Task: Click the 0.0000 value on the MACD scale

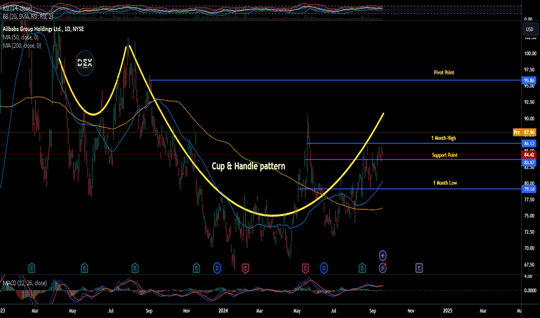Action: [530, 290]
